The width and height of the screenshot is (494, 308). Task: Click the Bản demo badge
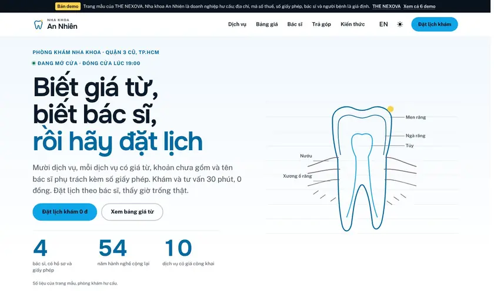pyautogui.click(x=68, y=6)
